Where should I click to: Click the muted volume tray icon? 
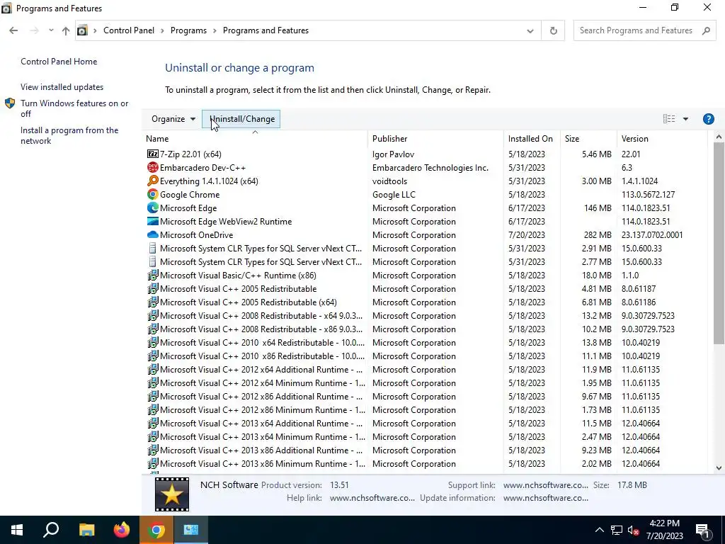[633, 530]
